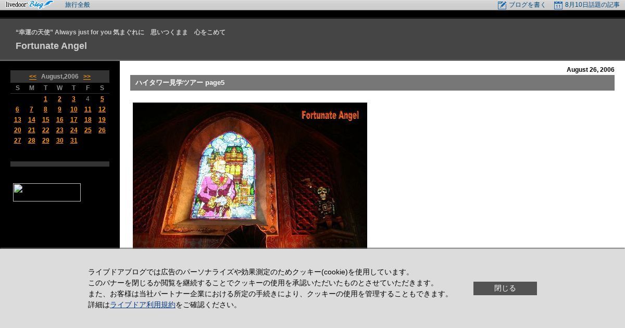Go to next month with >> link
Screen dimensions: 625x328
pyautogui.click(x=87, y=77)
